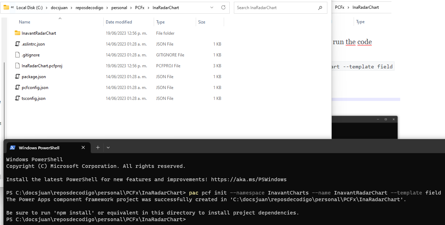Click the refresh icon in the address bar

click(x=223, y=7)
